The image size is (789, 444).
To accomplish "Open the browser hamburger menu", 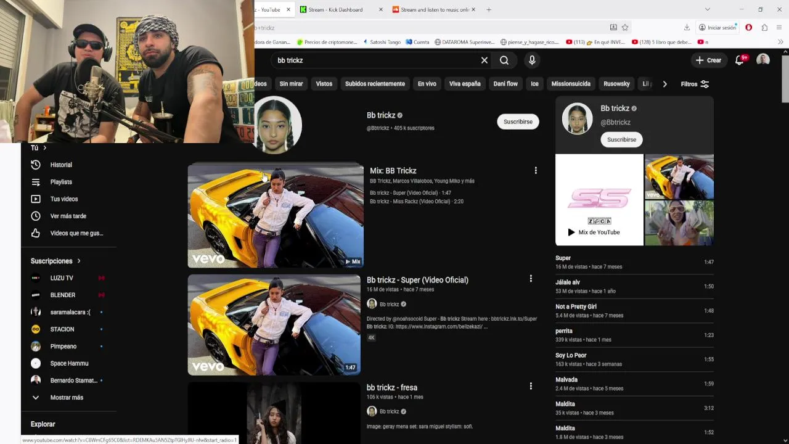I will pyautogui.click(x=780, y=28).
